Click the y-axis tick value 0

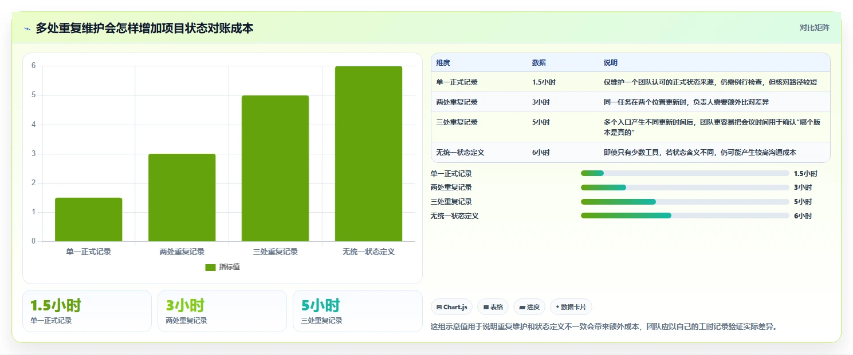(33, 241)
